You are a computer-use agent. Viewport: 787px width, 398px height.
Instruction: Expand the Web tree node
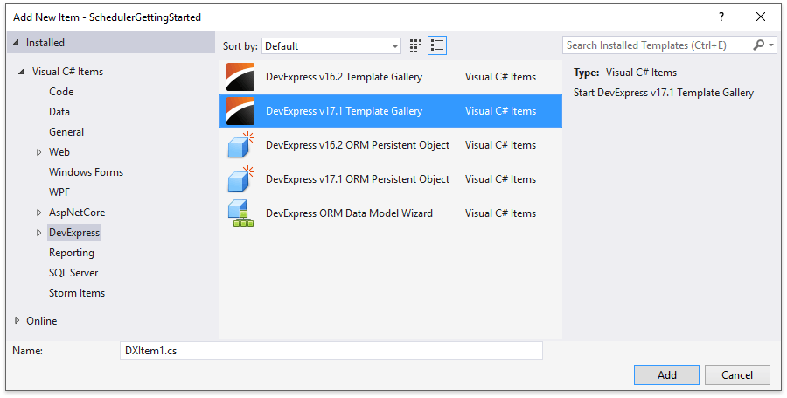pos(38,152)
